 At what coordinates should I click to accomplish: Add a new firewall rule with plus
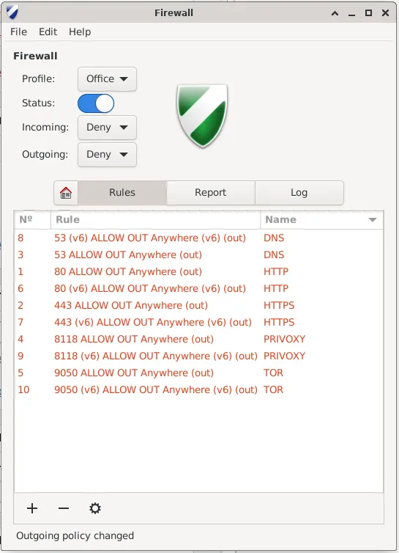[32, 508]
